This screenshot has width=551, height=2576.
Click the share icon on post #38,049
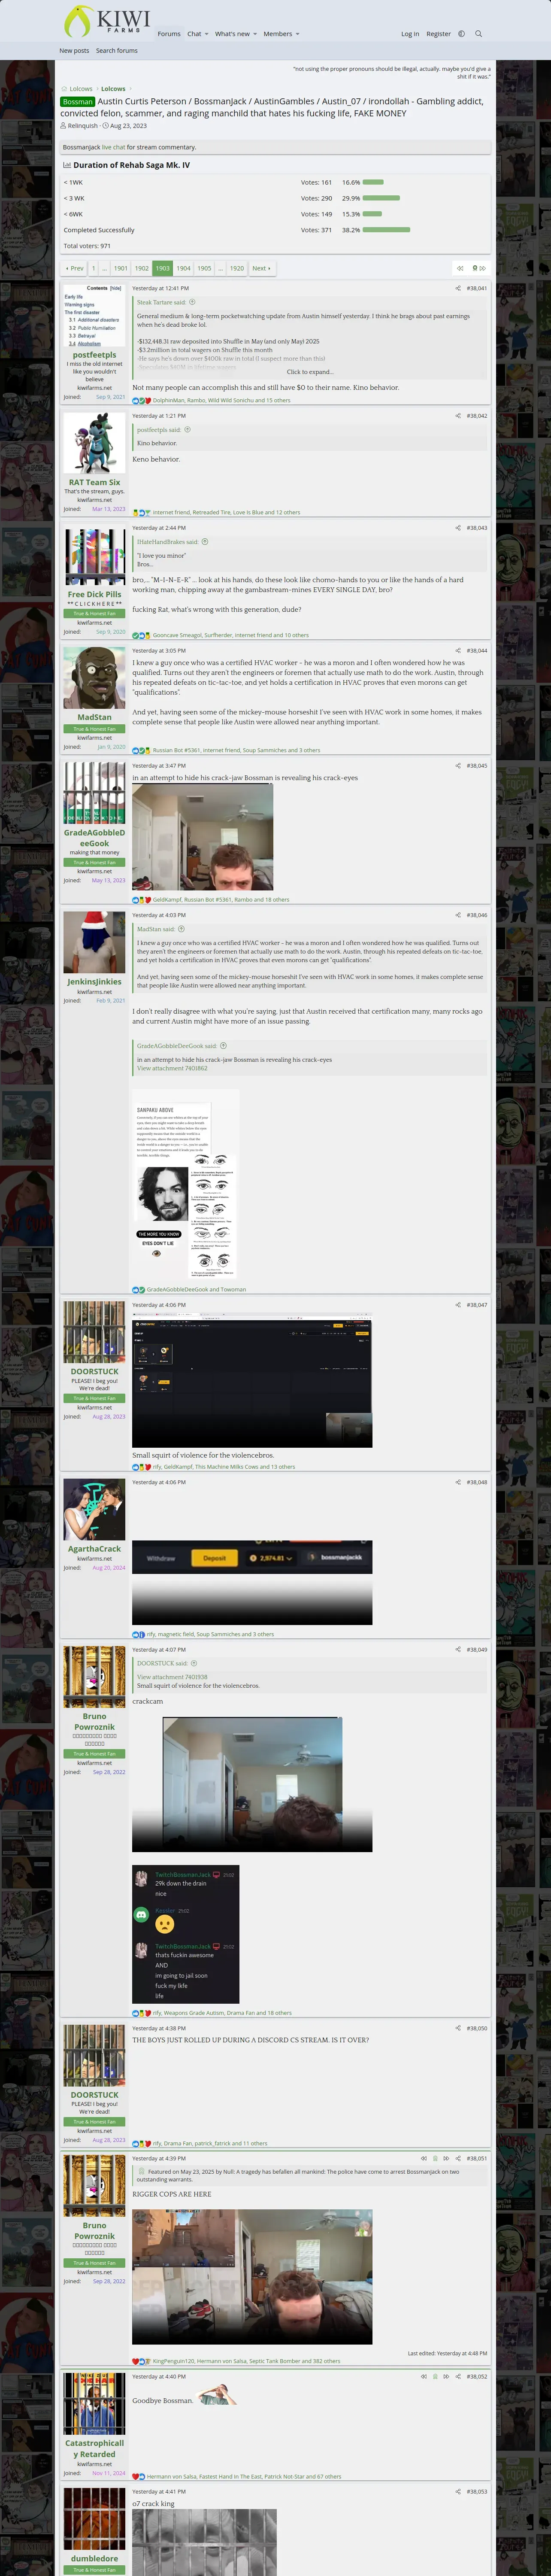tap(458, 1650)
